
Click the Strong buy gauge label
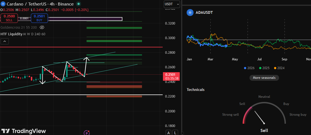point(298,115)
